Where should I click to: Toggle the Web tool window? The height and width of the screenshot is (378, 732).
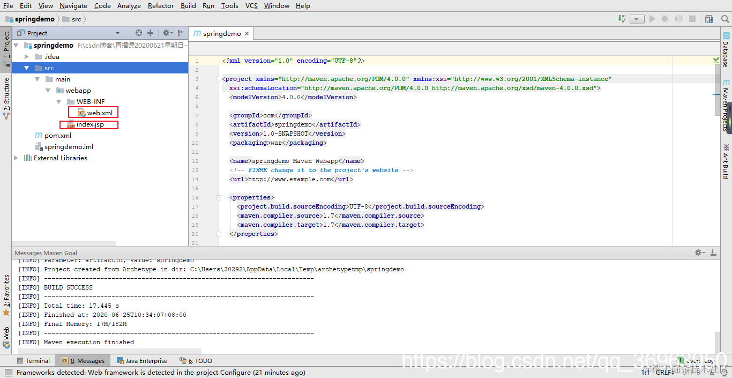(x=6, y=337)
